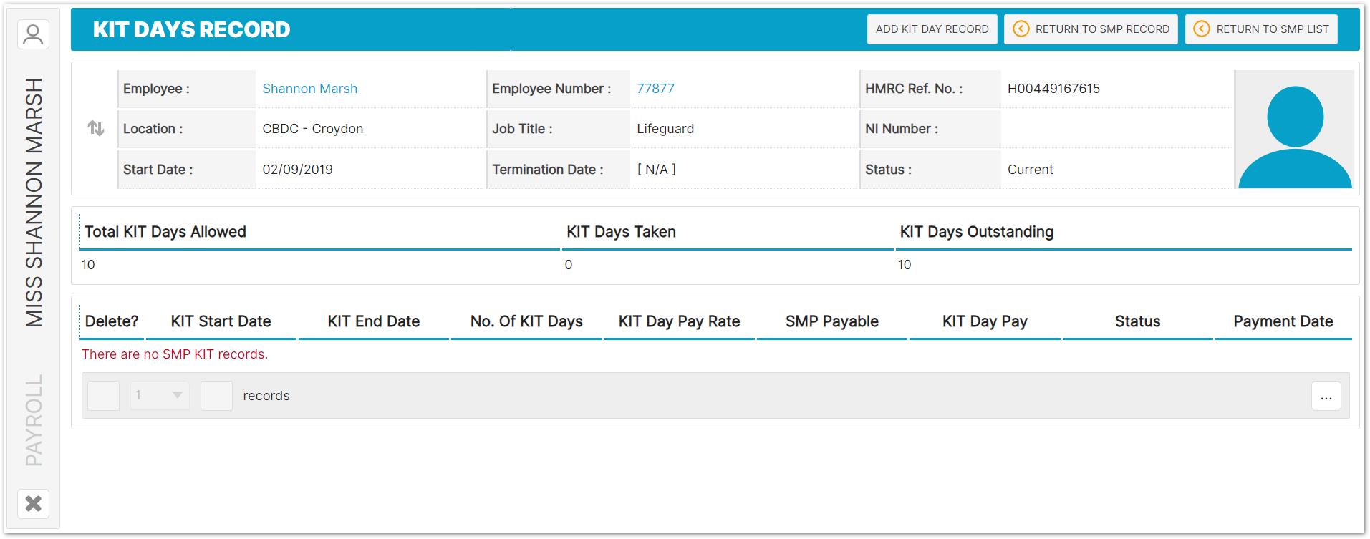Click the user profile icon in sidebar

tap(33, 34)
